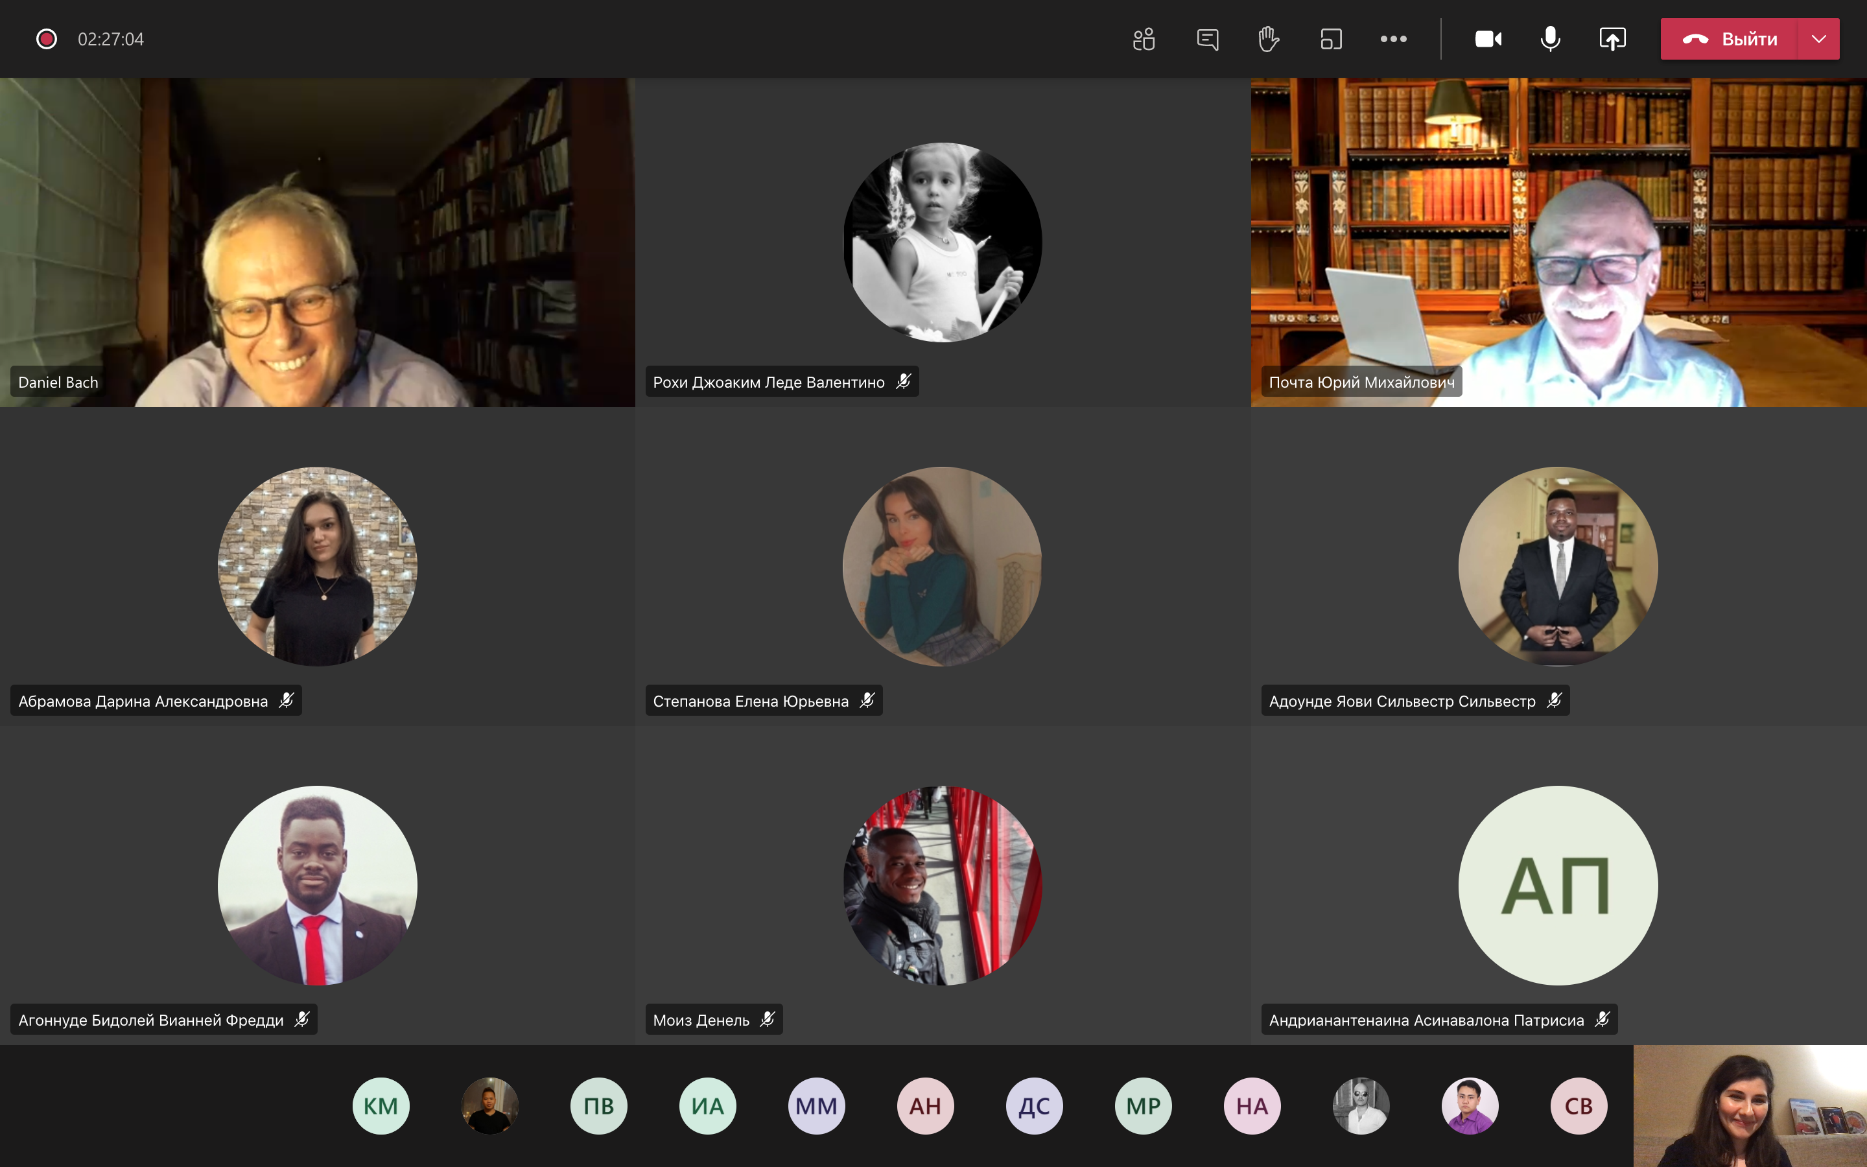Click the red recording indicator
The image size is (1867, 1167).
[x=47, y=39]
